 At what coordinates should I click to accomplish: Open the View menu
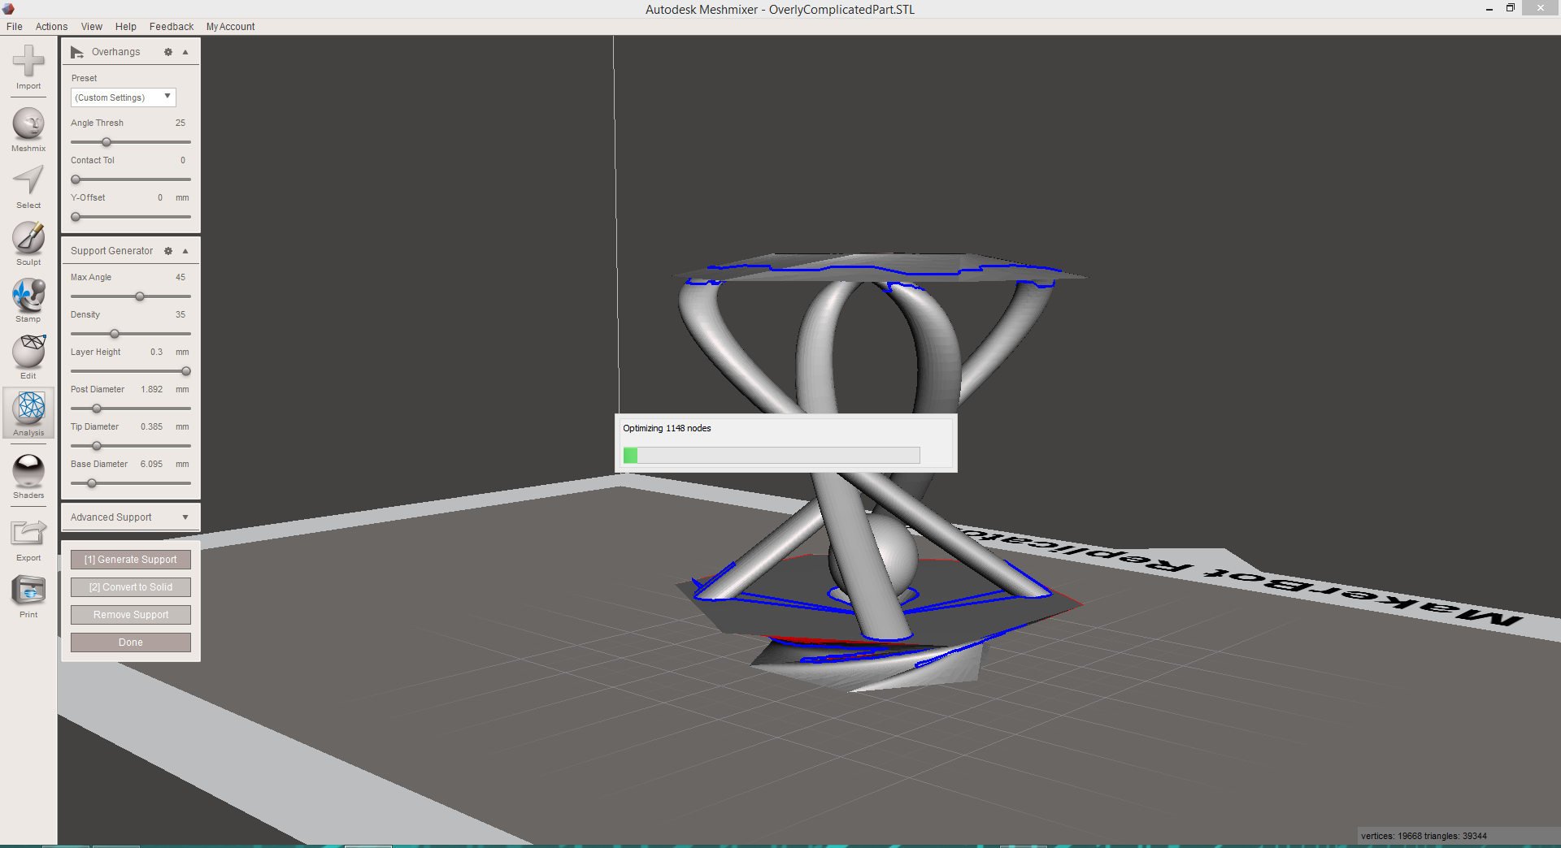(92, 27)
